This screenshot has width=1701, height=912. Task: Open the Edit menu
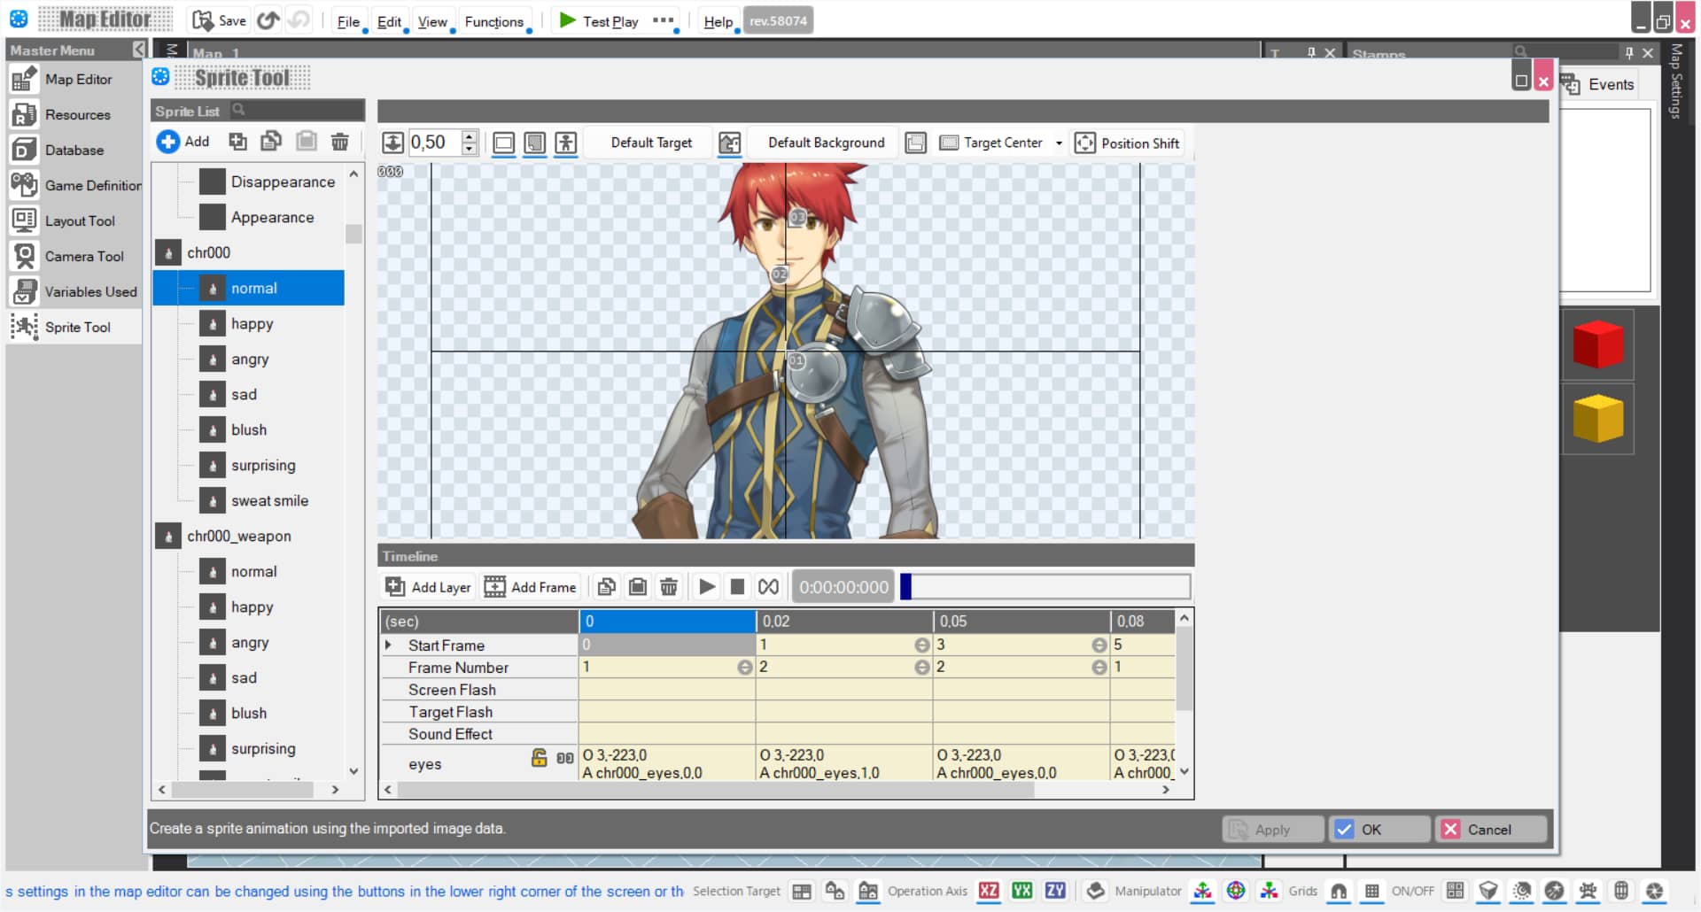(x=389, y=21)
